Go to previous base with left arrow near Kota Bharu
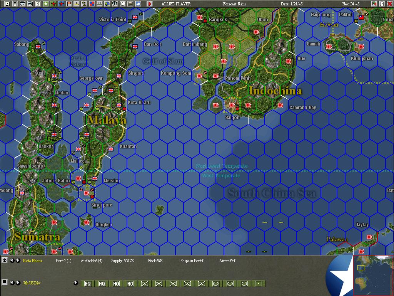394x296 pixels. [12, 261]
